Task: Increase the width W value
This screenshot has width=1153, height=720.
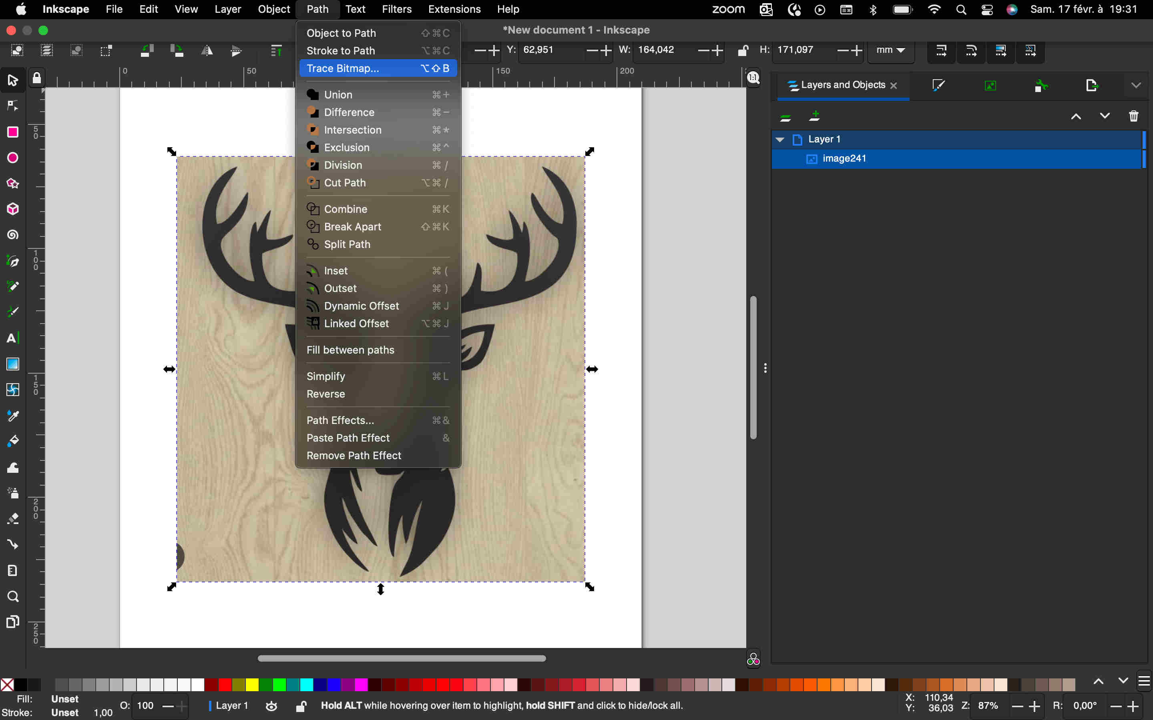Action: tap(717, 50)
